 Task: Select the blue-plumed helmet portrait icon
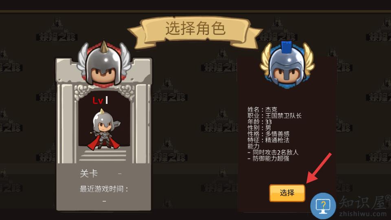[x=287, y=64]
